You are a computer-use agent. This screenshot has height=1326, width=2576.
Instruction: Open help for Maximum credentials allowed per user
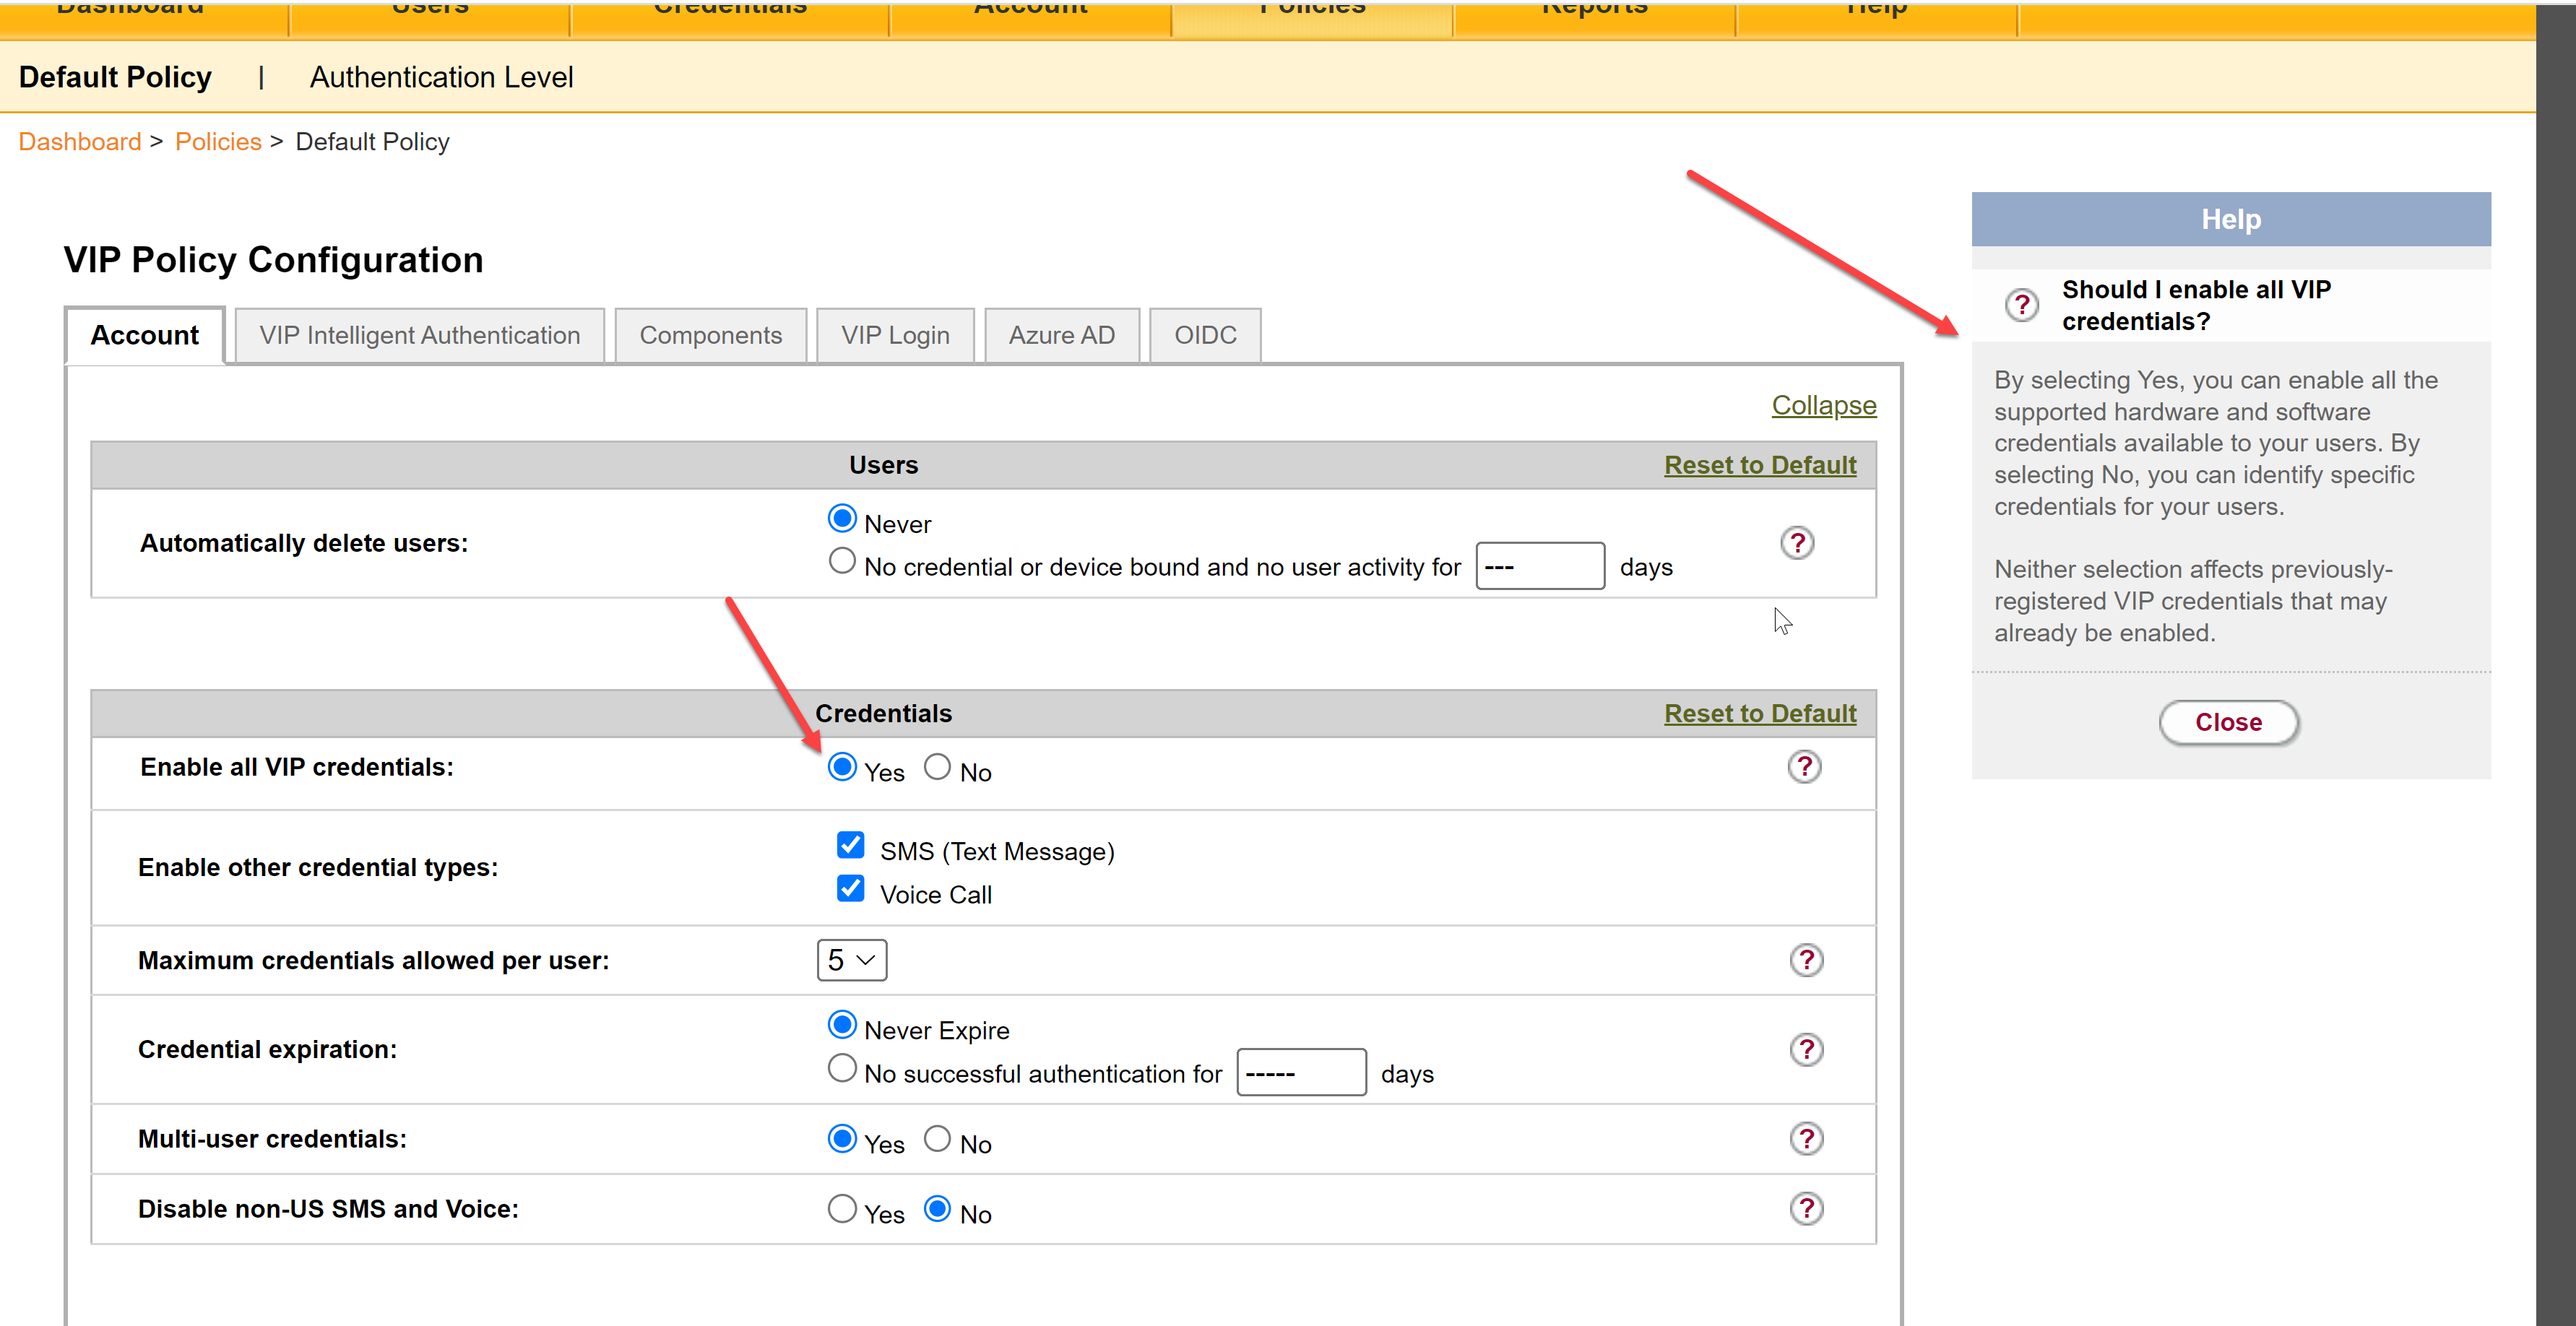(x=1805, y=960)
